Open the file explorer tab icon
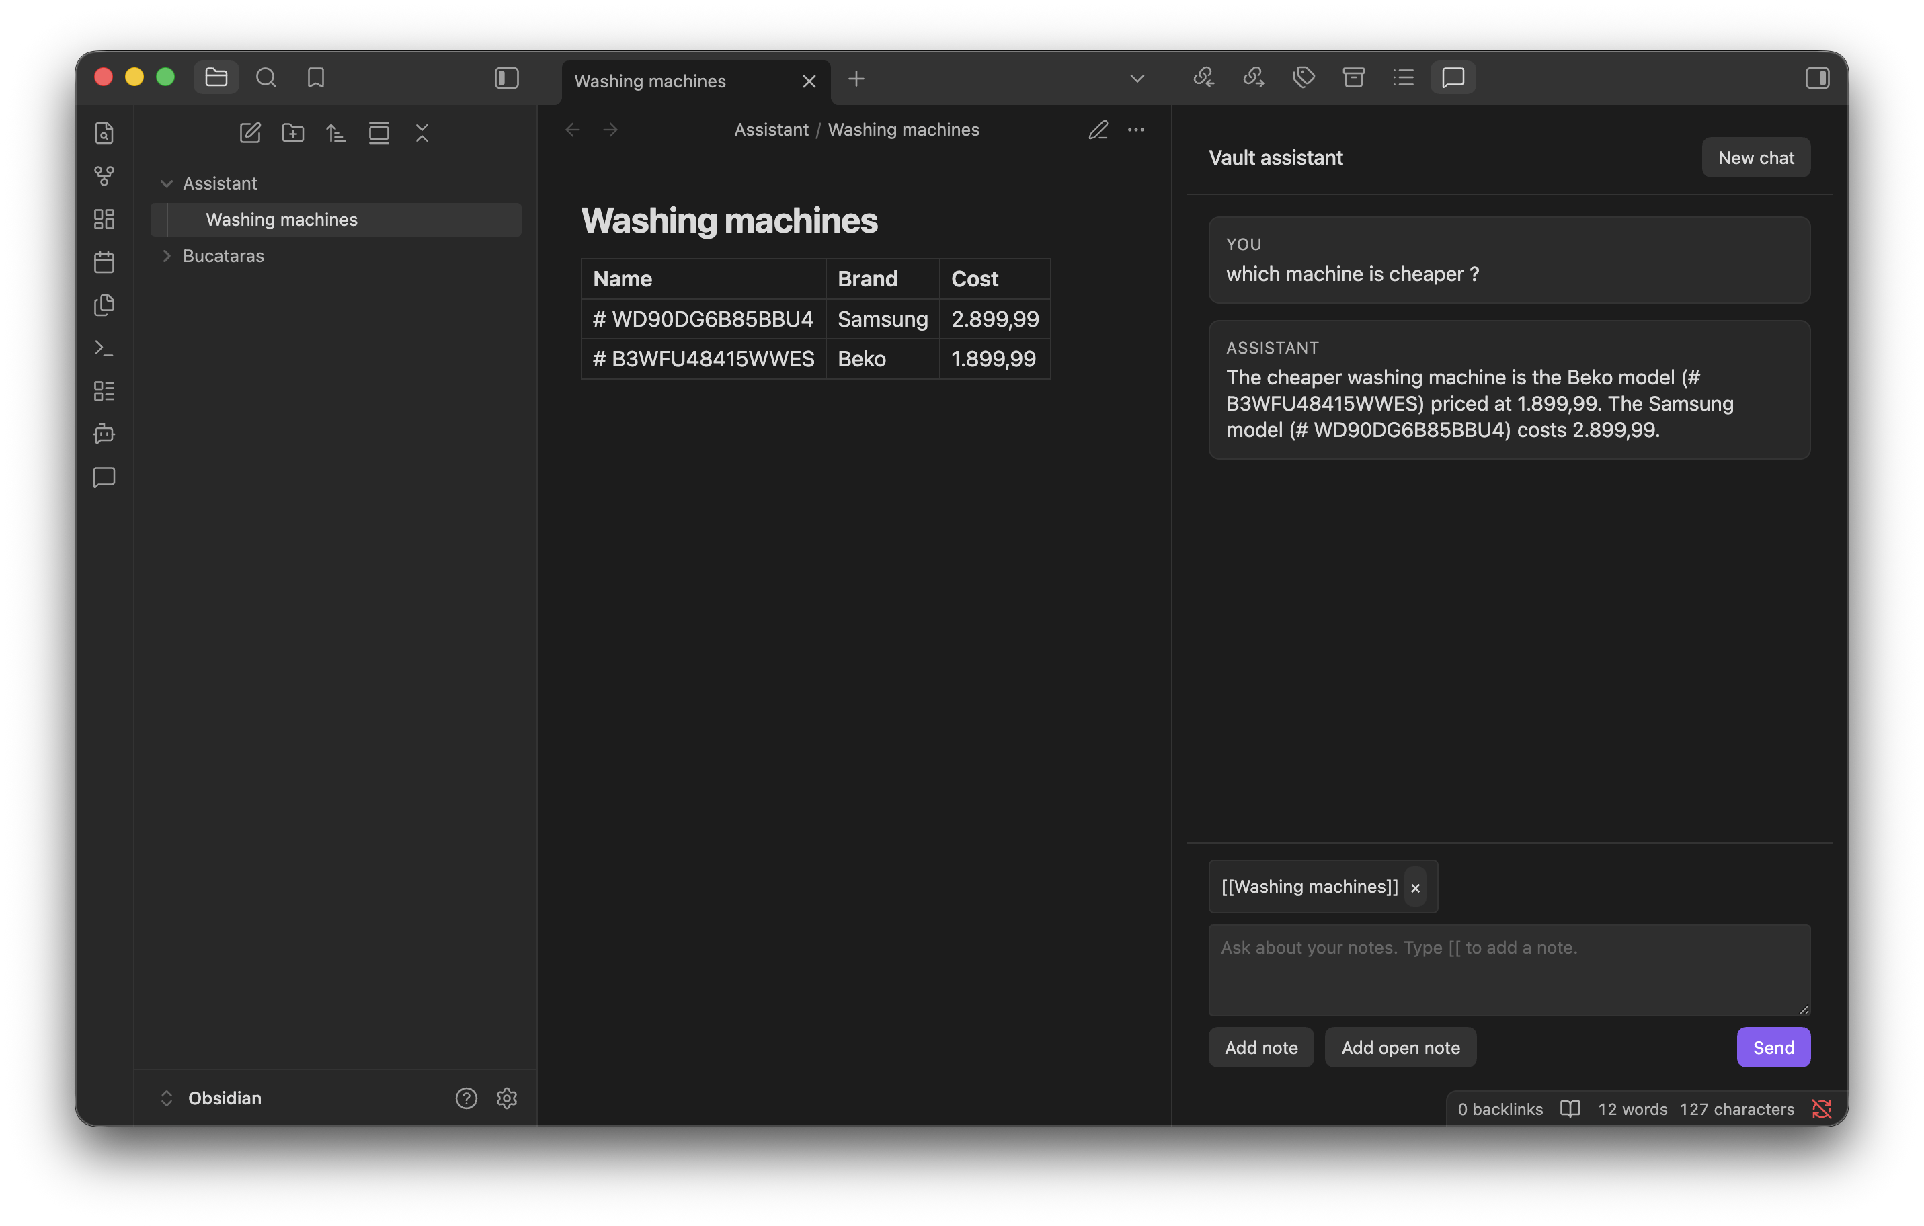The height and width of the screenshot is (1226, 1924). click(216, 77)
